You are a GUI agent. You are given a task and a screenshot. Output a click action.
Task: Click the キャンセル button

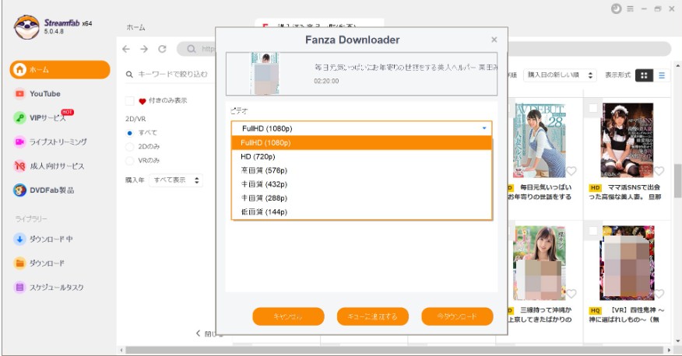(x=288, y=316)
